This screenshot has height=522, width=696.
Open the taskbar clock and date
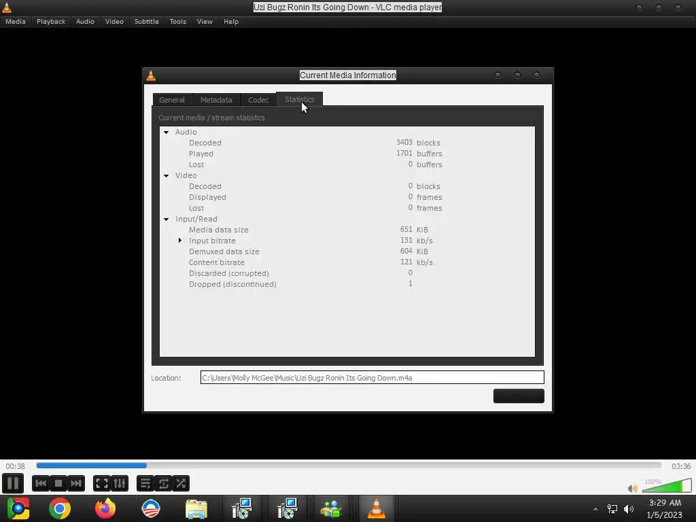click(665, 509)
